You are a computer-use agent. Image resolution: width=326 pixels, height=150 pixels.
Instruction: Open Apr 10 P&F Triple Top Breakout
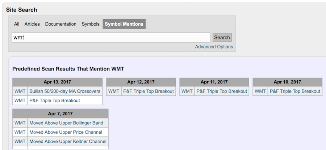[x=295, y=91]
